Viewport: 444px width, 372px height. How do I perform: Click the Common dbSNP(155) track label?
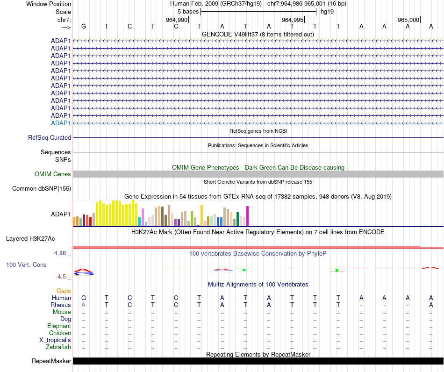tap(41, 188)
